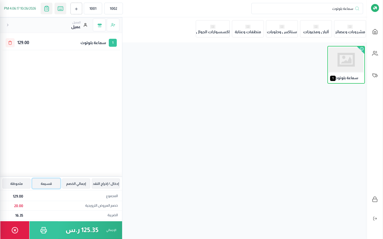383x239 pixels.
Task: Click the date and time display
Action: click(x=20, y=8)
